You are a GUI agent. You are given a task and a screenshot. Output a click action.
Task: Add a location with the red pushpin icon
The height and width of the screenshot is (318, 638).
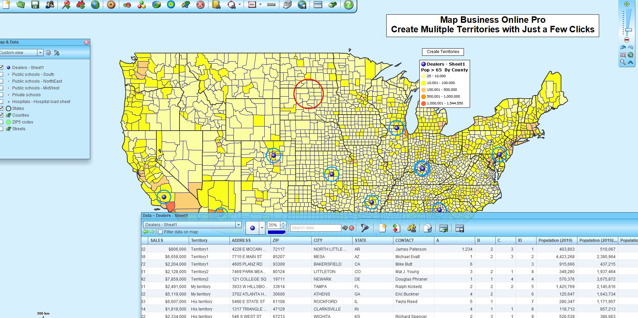(x=66, y=5)
